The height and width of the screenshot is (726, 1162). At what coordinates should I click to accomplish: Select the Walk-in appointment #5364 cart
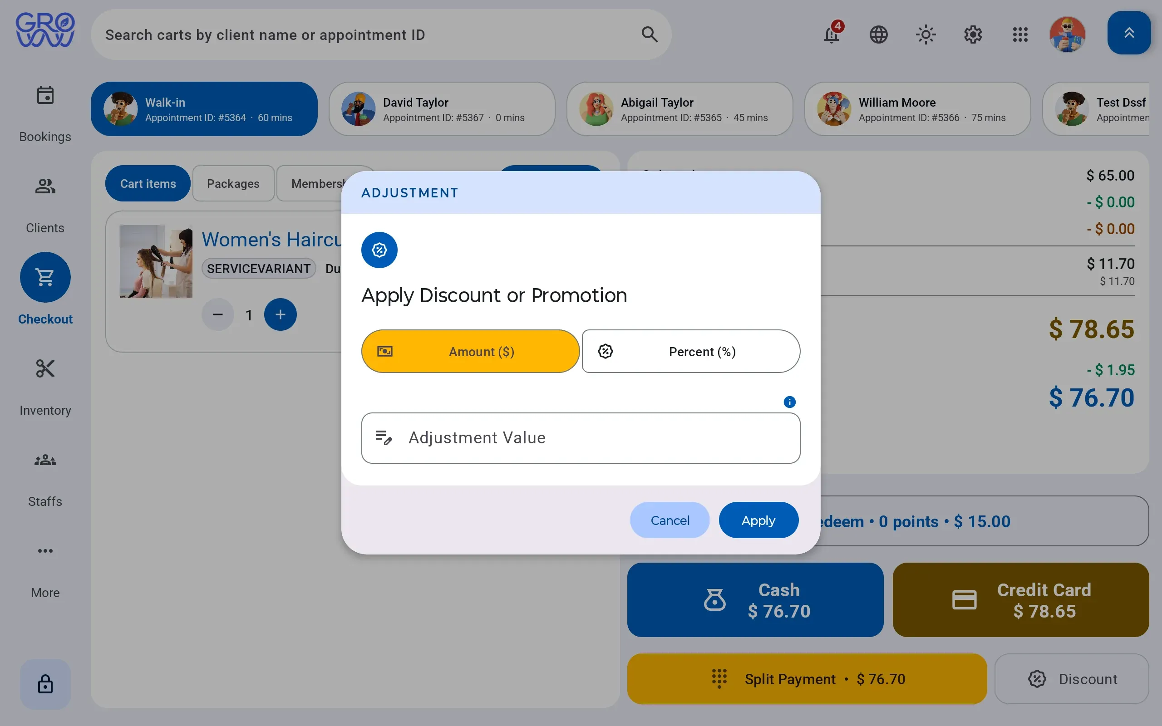coord(204,109)
